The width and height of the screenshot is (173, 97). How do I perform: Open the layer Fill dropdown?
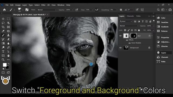(153, 30)
